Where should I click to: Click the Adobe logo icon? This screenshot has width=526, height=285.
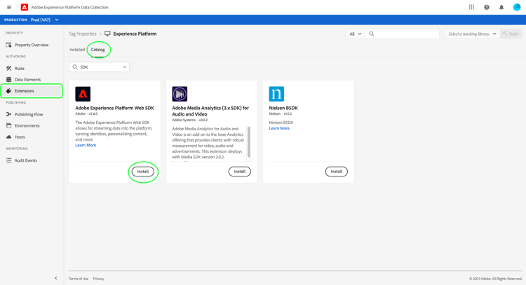click(x=25, y=7)
